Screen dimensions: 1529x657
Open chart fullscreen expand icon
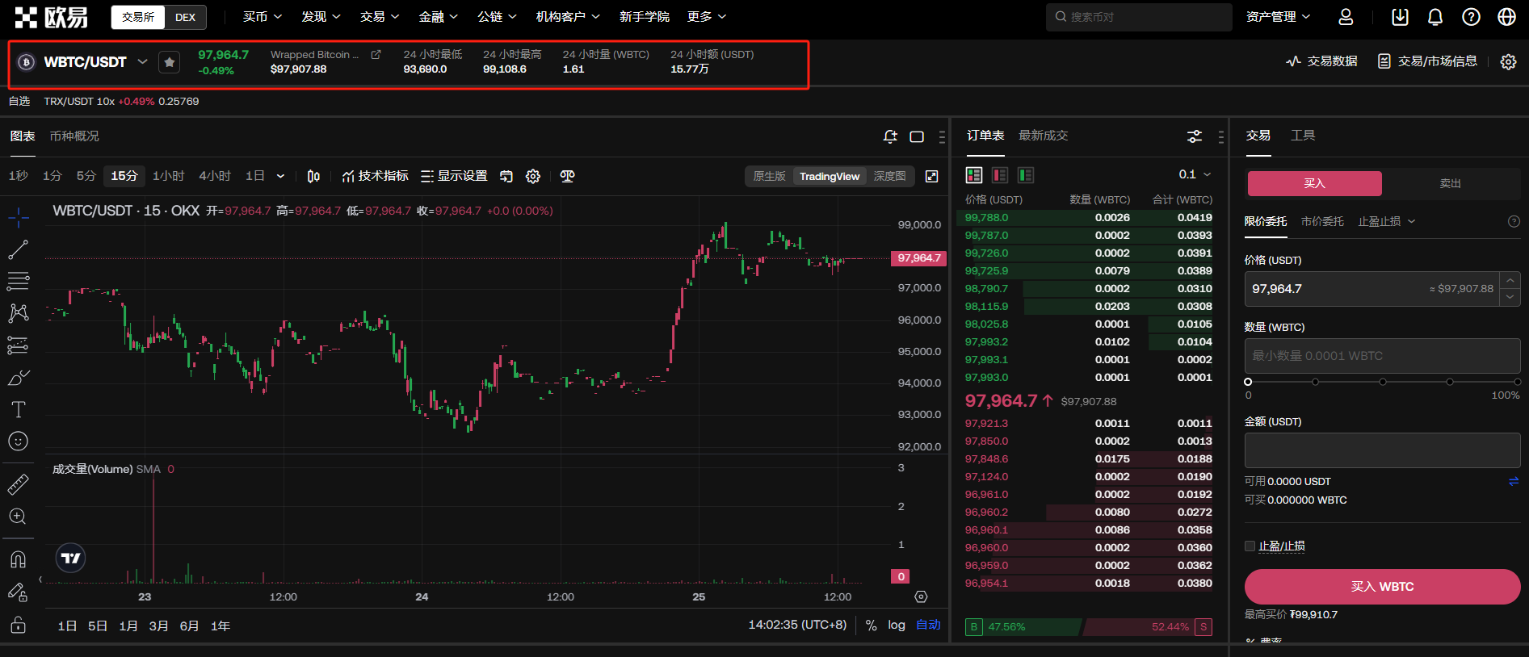click(931, 176)
